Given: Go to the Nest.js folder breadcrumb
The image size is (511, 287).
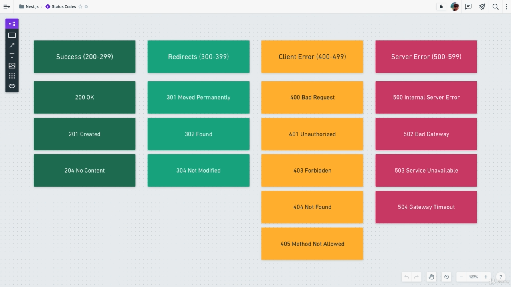Looking at the screenshot, I should click(x=32, y=7).
